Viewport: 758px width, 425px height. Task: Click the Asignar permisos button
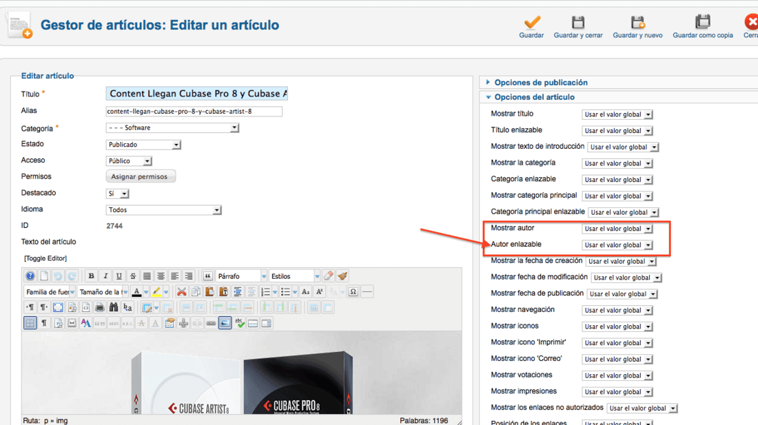tap(141, 176)
